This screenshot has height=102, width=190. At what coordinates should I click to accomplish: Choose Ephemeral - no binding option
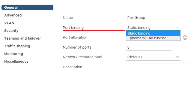click(x=153, y=38)
